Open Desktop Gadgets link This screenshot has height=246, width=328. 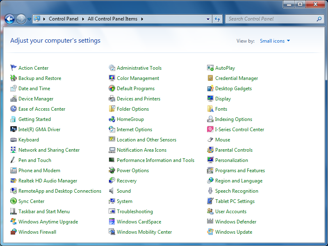tap(233, 89)
